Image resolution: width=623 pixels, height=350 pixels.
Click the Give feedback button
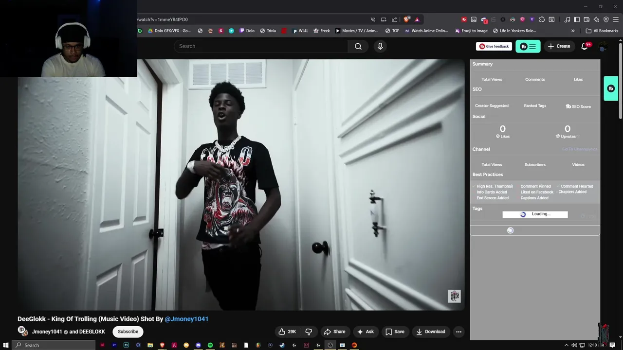494,46
